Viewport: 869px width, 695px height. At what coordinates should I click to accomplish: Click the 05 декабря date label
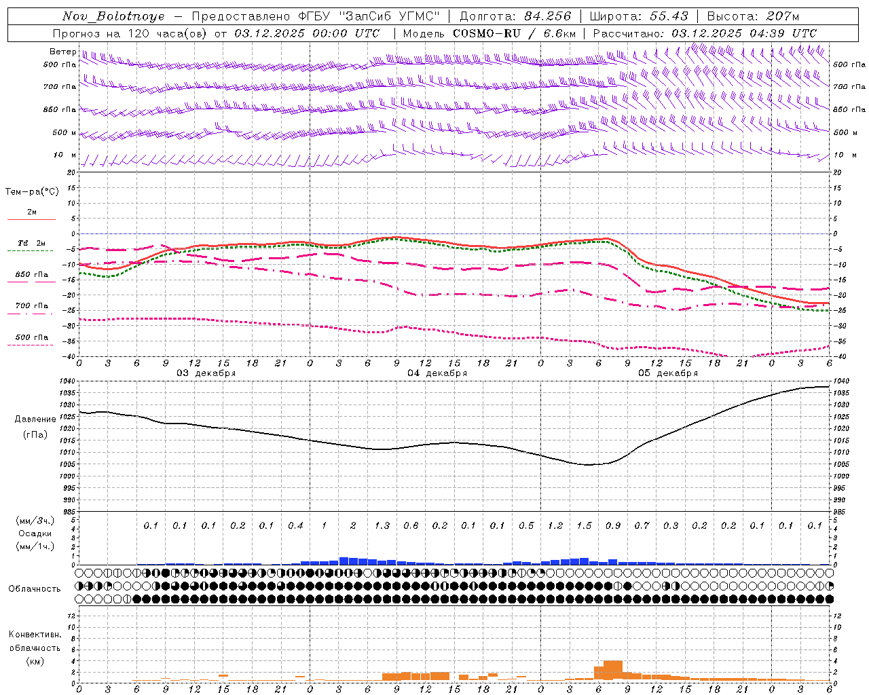coord(668,373)
